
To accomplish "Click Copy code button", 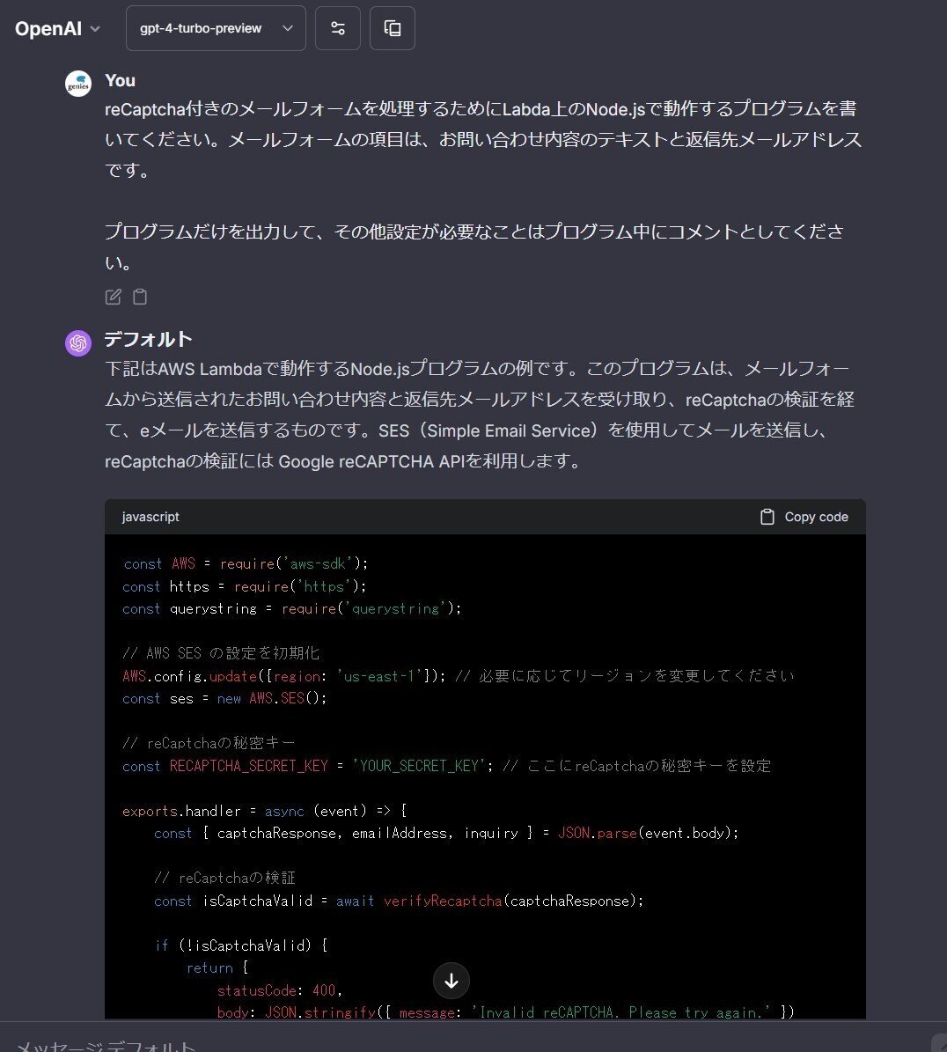I will coord(804,517).
